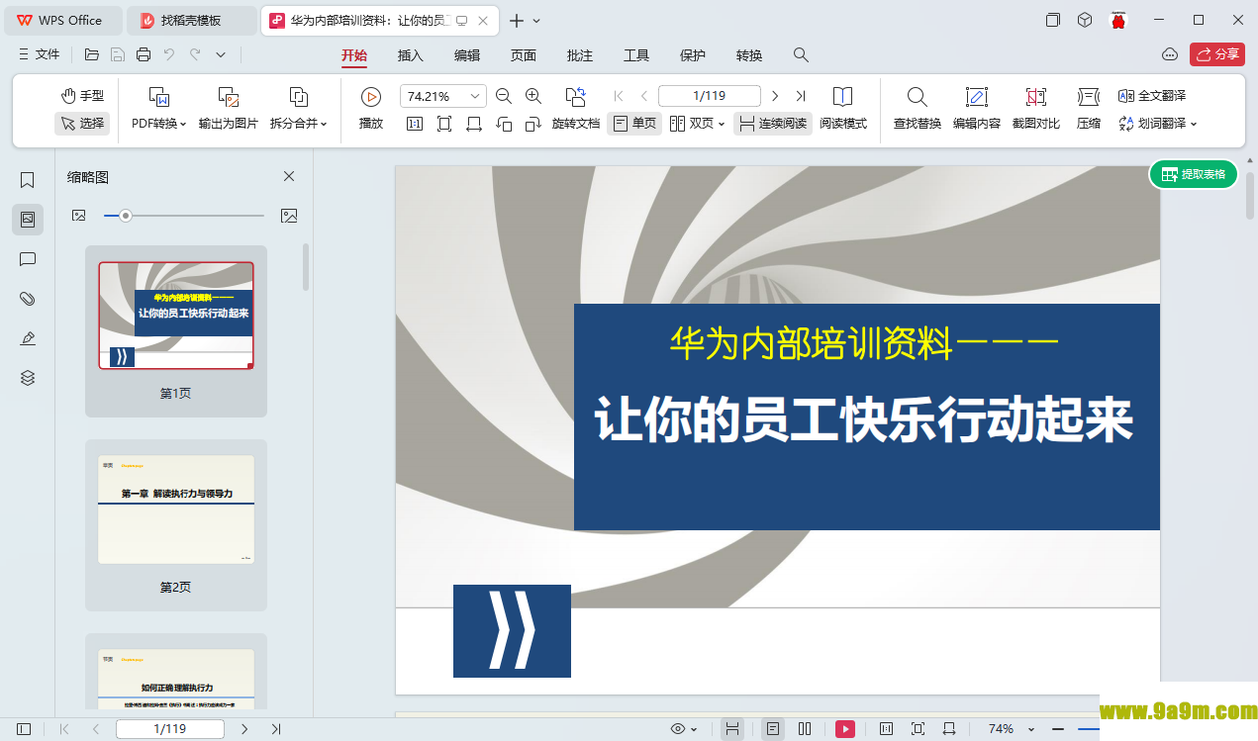Click the fit width icon in ribbon

[474, 124]
